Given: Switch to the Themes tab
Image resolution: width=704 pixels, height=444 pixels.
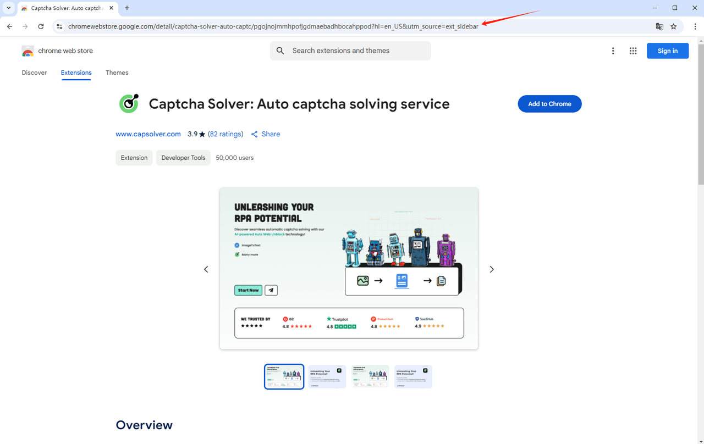Looking at the screenshot, I should tap(117, 73).
